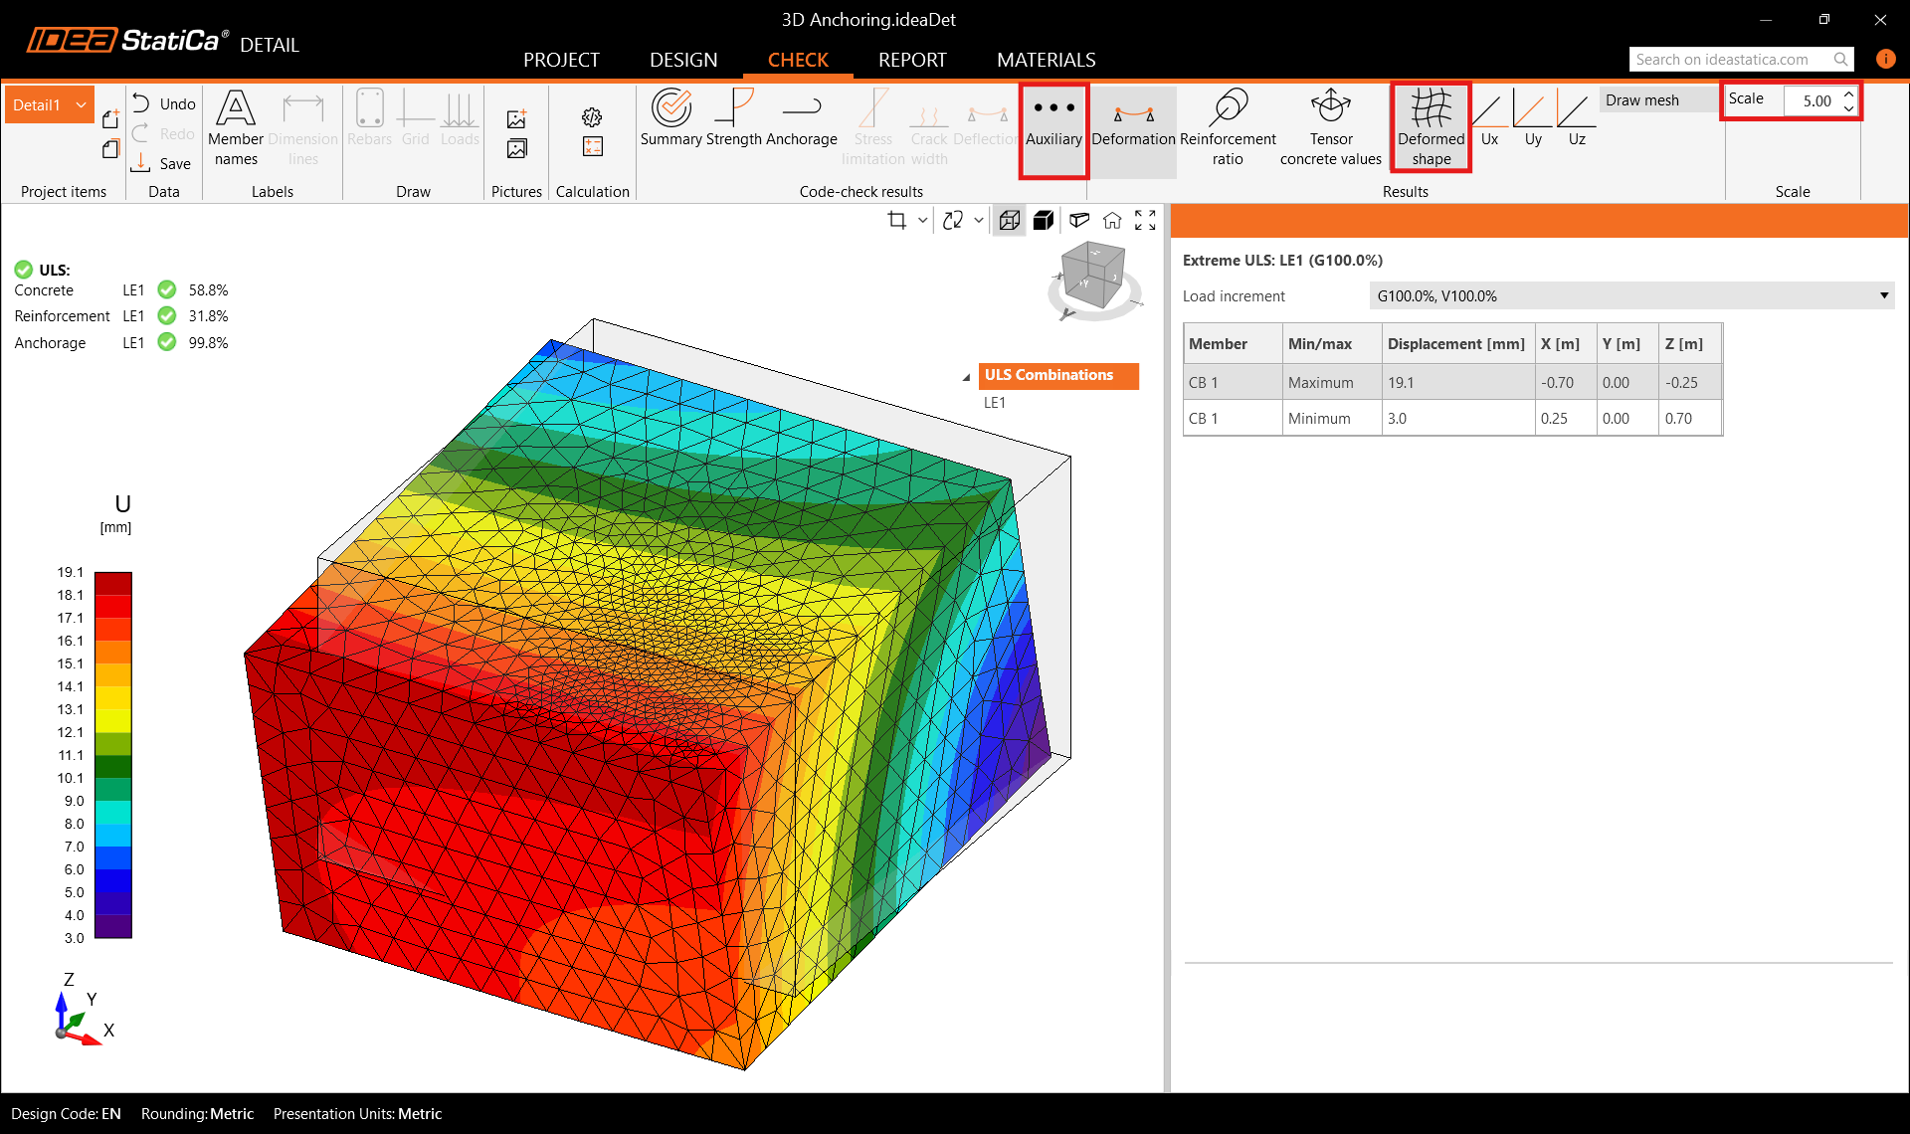1910x1134 pixels.
Task: Select the CB 1 Minimum row
Action: coord(1452,419)
